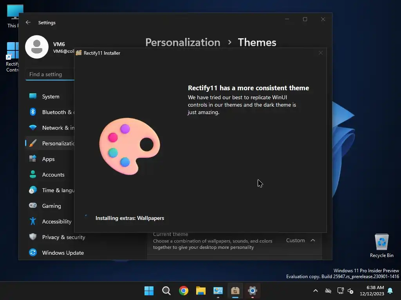Click the Gaming controller icon
401x300 pixels.
[33, 205]
